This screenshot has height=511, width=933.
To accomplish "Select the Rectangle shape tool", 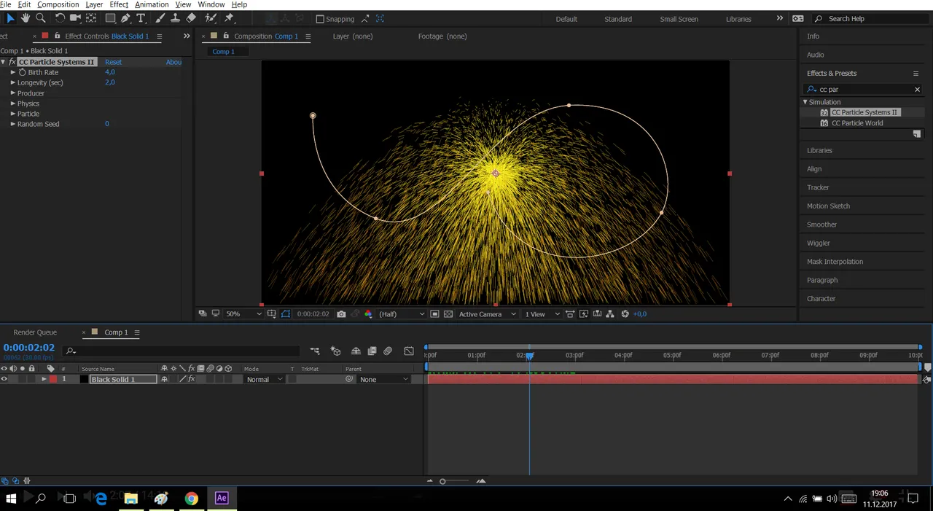I will click(110, 18).
